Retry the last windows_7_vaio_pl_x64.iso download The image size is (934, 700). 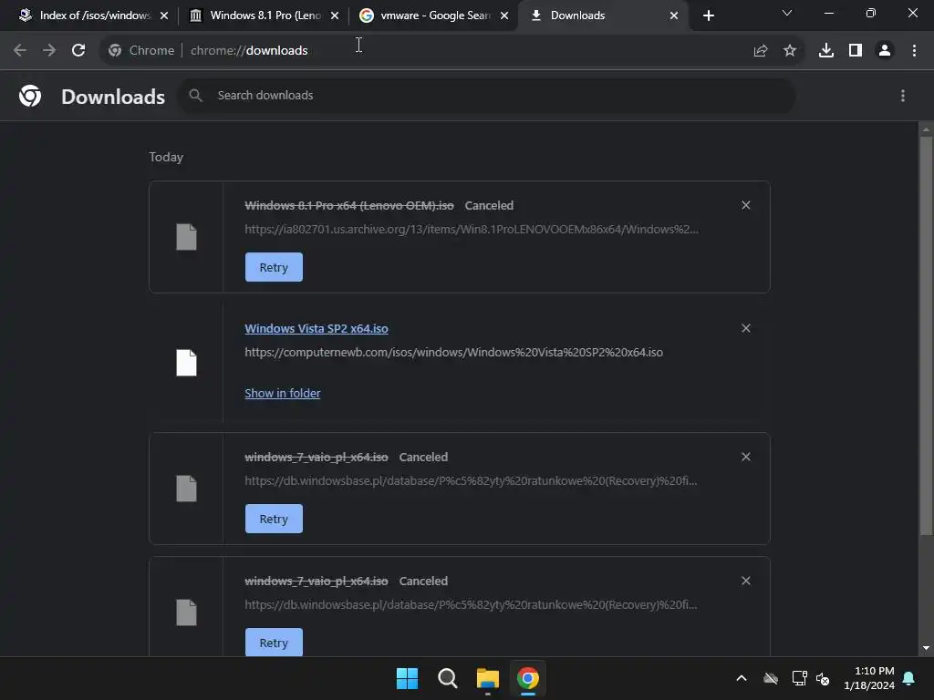tap(274, 643)
